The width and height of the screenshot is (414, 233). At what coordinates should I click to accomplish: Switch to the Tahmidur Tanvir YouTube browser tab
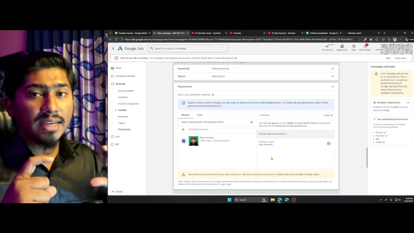208,33
